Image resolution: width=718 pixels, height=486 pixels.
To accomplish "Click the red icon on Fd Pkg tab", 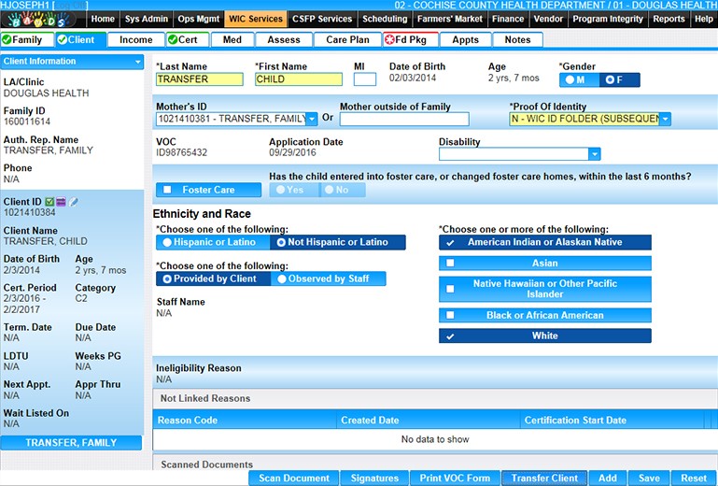I will [390, 40].
